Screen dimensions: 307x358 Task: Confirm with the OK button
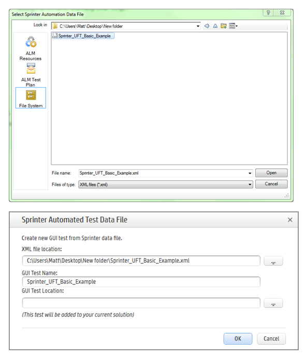coord(238,339)
